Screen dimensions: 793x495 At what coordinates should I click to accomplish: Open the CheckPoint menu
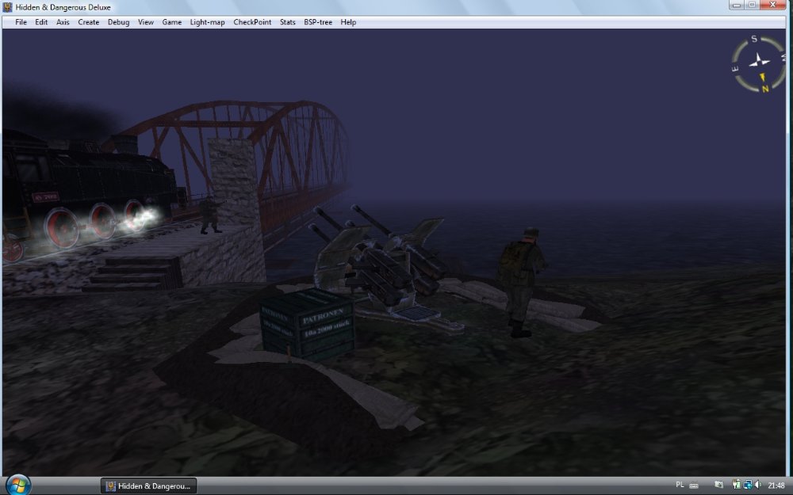point(252,22)
